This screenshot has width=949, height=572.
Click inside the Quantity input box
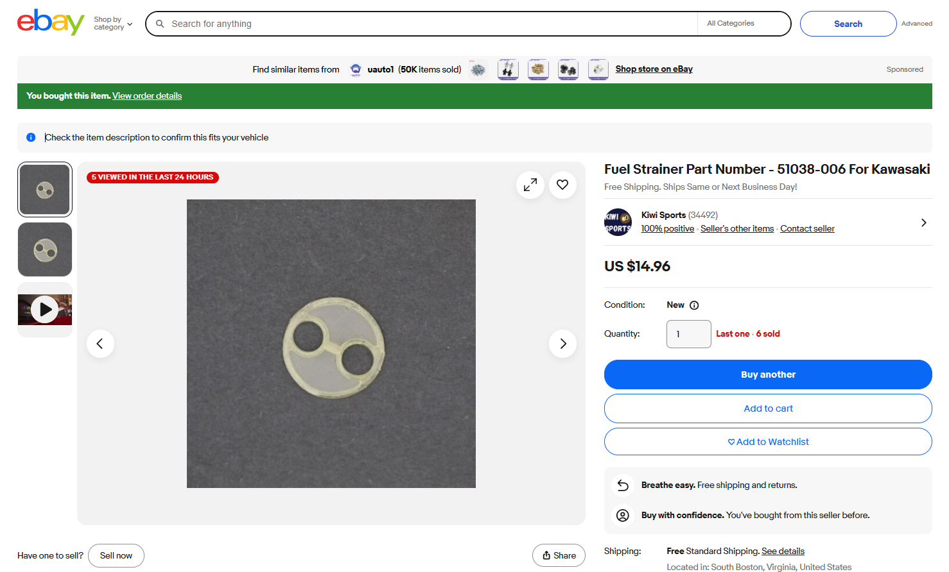click(688, 334)
